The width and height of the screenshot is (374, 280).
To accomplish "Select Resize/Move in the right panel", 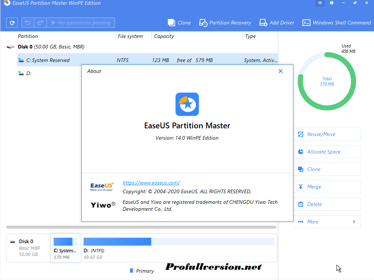I will pyautogui.click(x=327, y=134).
